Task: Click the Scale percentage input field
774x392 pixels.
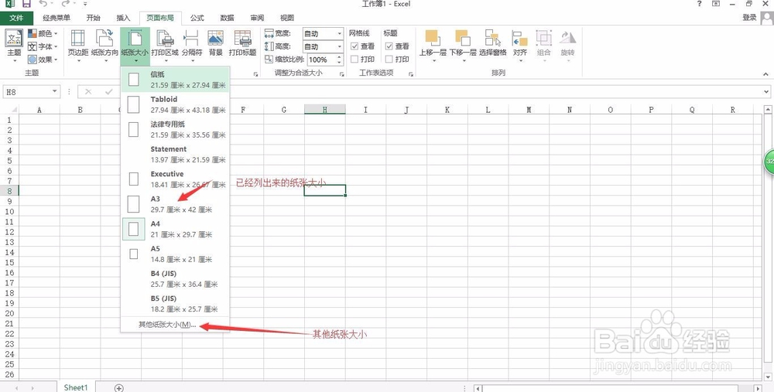Action: (x=321, y=60)
